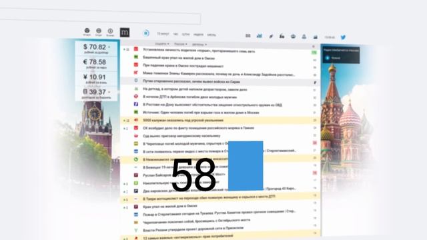Click the third round icon above the currency panel

[110, 32]
